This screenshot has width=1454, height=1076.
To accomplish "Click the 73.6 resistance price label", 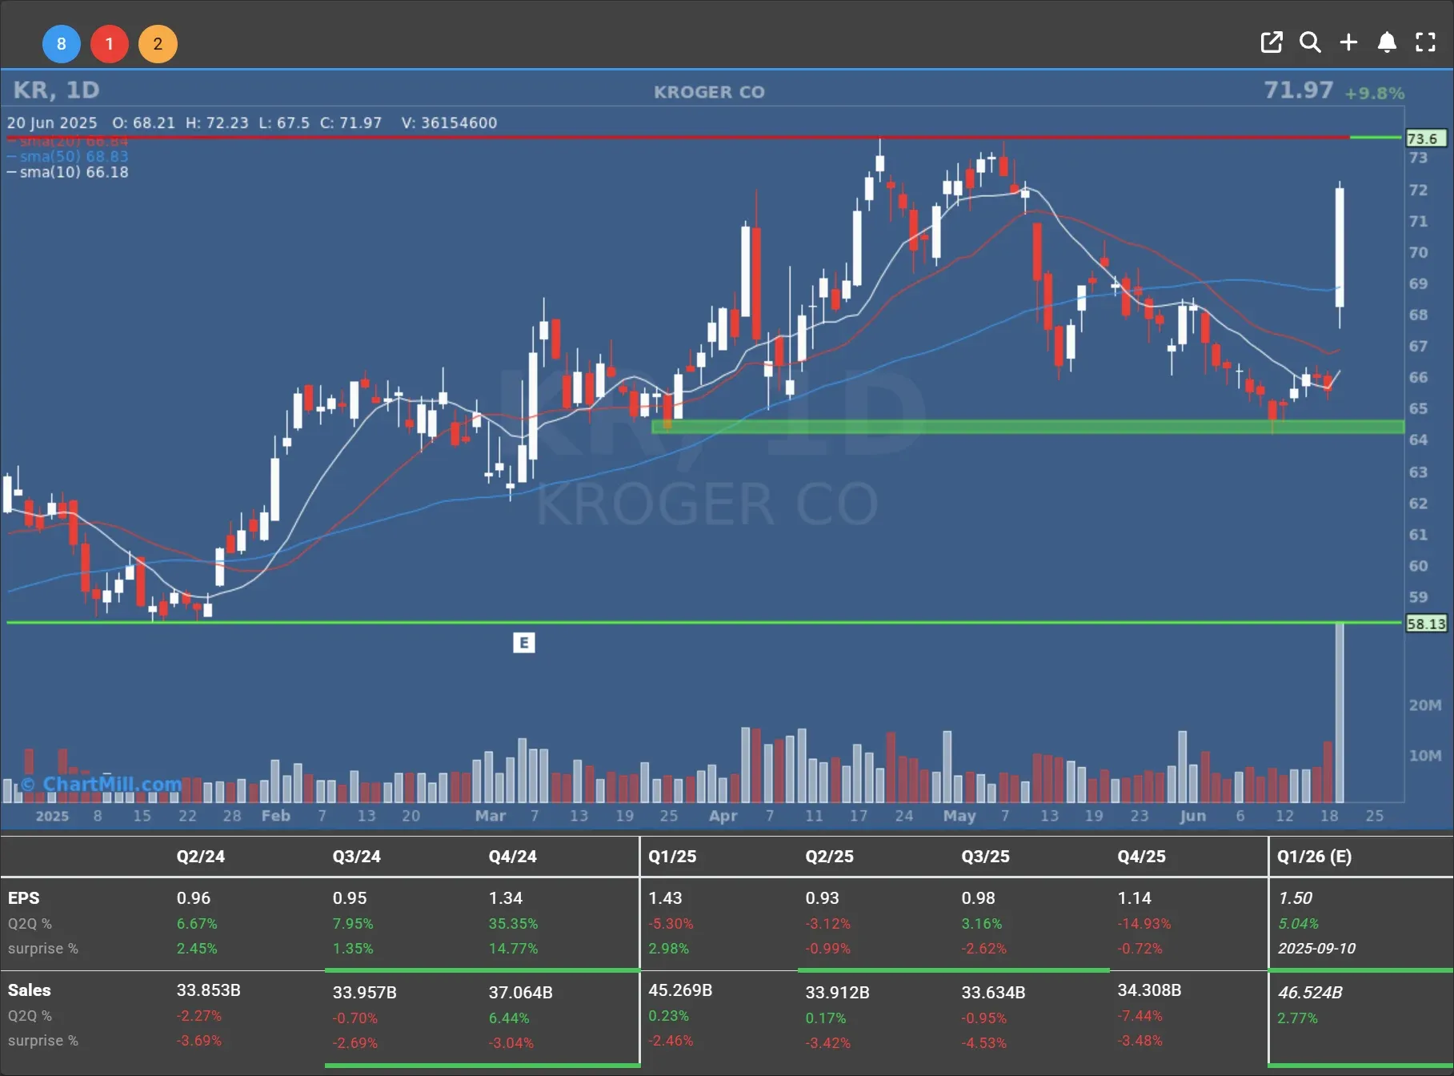I will click(1425, 139).
